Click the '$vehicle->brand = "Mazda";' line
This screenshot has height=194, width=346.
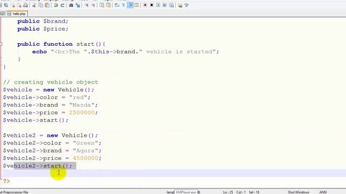[x=50, y=105]
